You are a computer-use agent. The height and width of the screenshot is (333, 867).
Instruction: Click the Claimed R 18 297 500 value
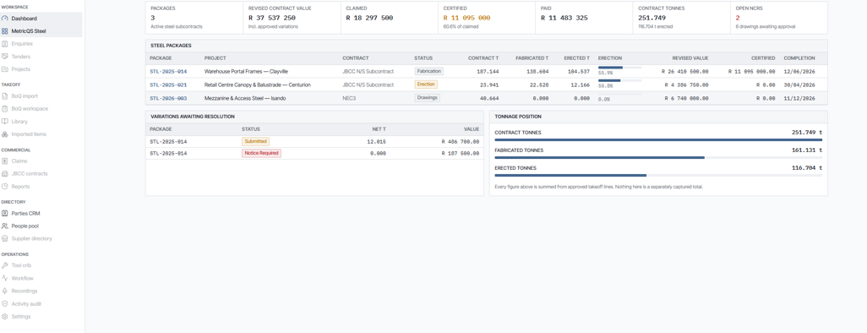coord(369,18)
